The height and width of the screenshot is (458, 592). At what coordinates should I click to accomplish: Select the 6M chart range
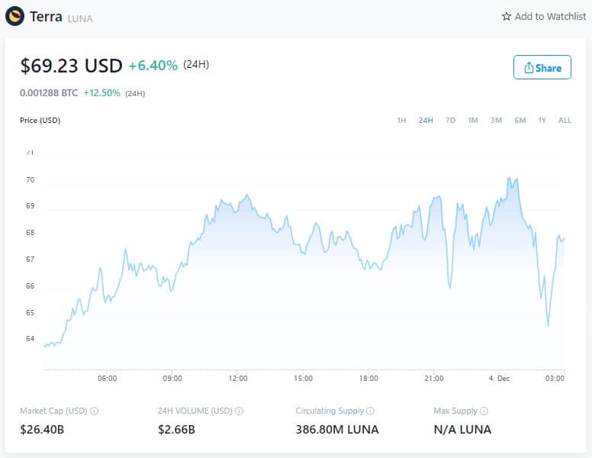click(520, 120)
